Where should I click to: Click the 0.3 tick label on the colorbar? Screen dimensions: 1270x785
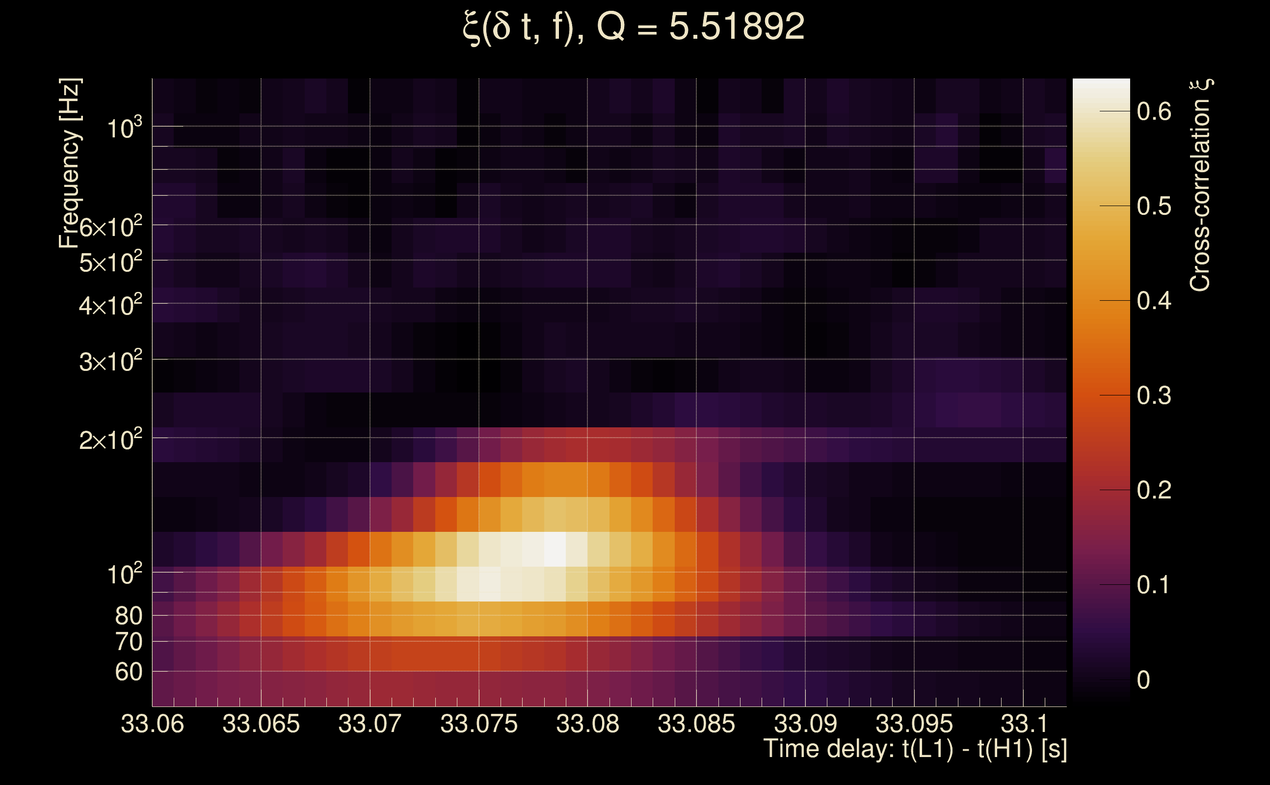click(1154, 395)
